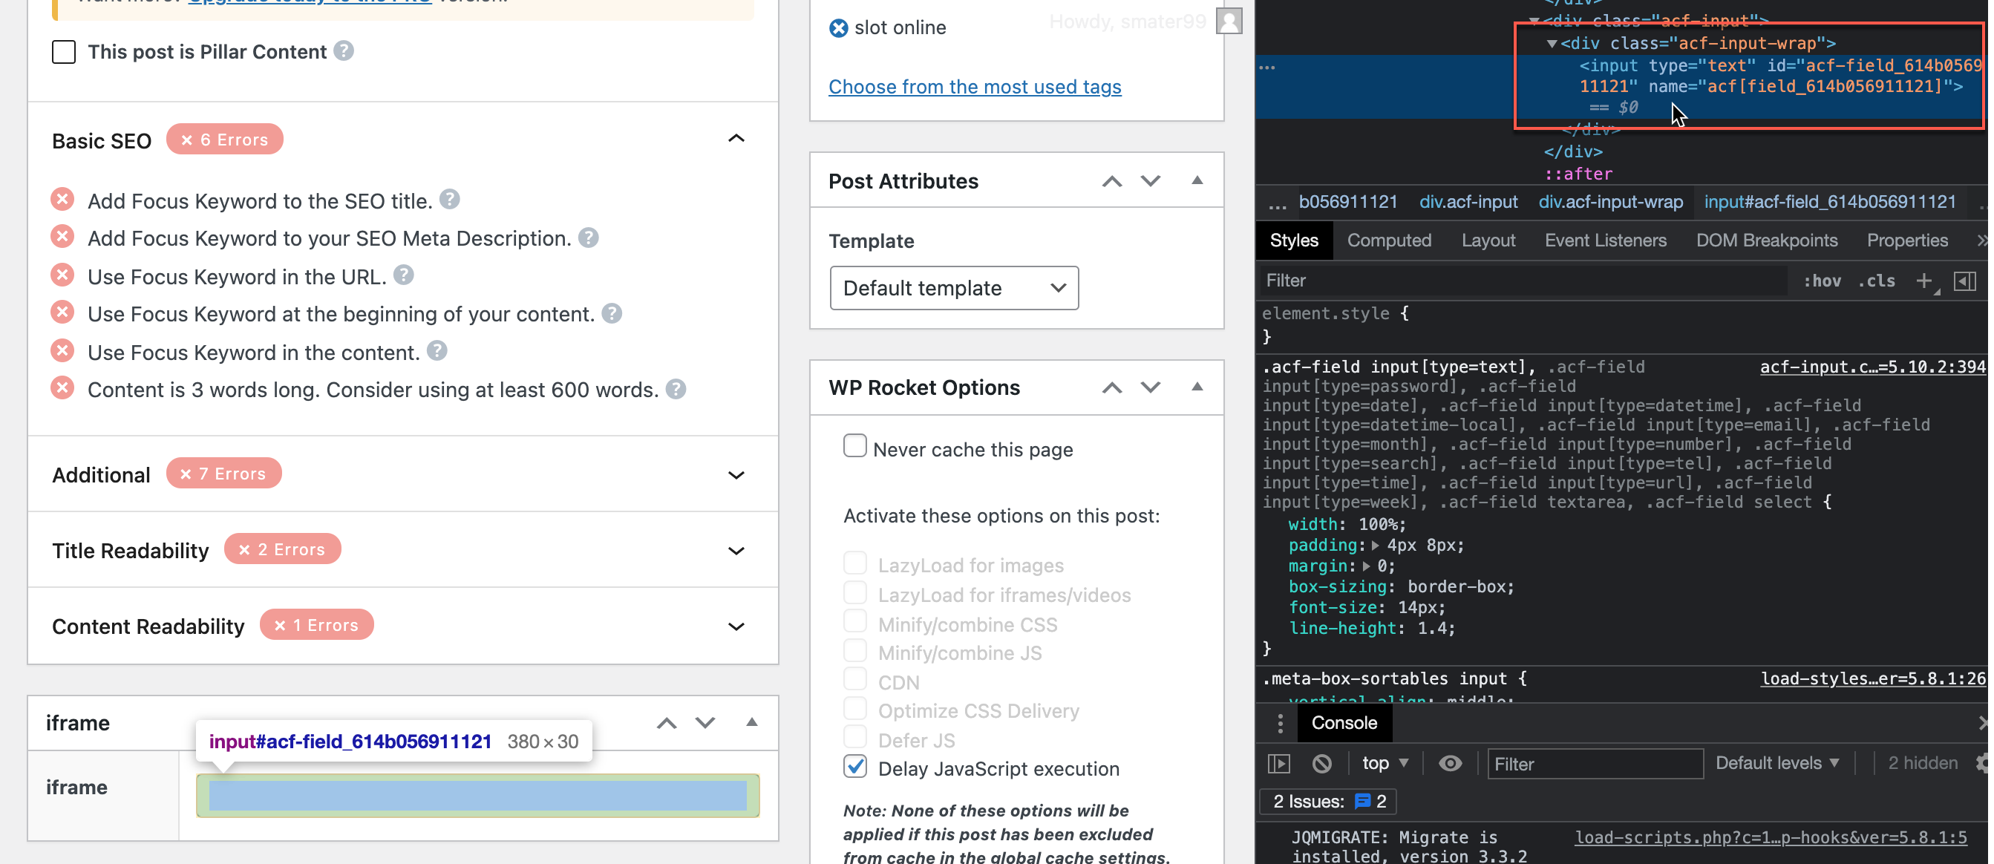Screen dimensions: 1994x864
Task: Open acf-input.css source link
Action: click(x=1872, y=367)
